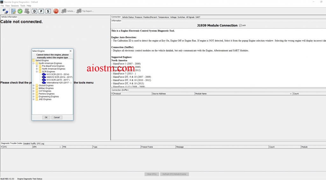
Task: Open the View menu
Action: tap(8, 6)
